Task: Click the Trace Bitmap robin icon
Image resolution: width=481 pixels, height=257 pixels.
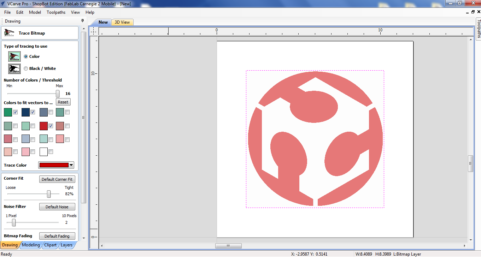Action: click(9, 33)
